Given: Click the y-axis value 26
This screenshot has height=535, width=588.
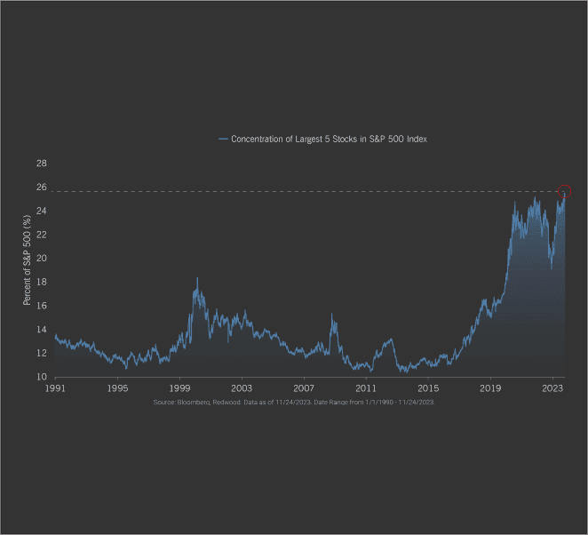Looking at the screenshot, I should click(42, 187).
